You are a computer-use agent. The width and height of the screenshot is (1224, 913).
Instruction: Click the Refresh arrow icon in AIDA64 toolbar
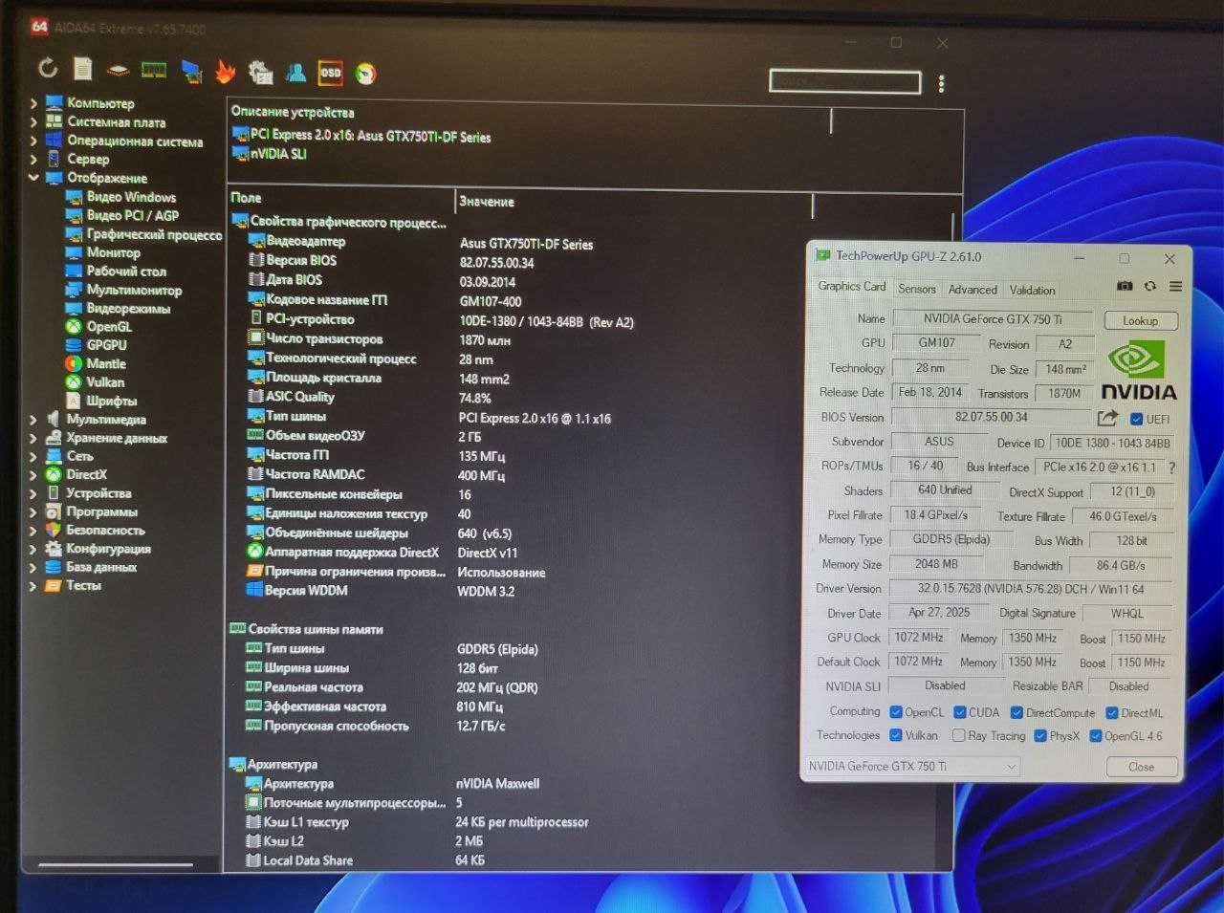point(48,69)
